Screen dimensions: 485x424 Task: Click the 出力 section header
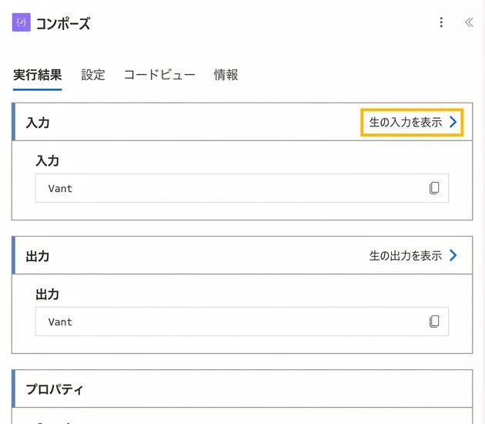click(242, 255)
